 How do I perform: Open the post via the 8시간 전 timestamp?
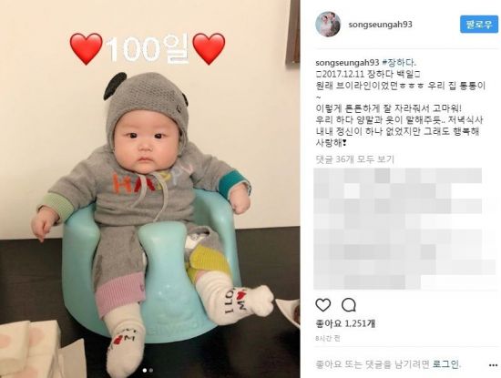(328, 339)
